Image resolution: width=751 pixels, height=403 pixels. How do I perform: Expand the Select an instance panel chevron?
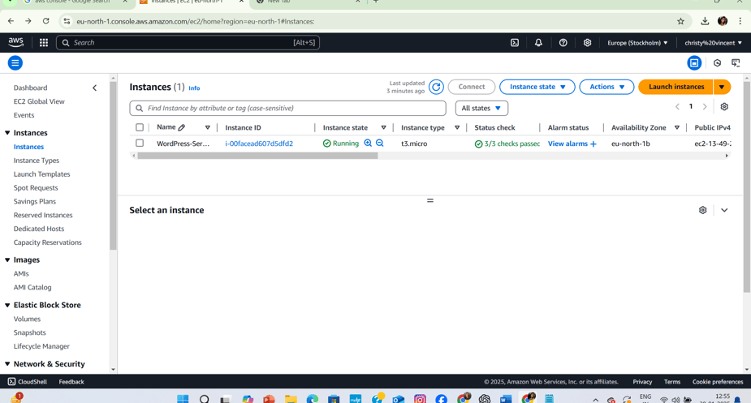coord(724,210)
